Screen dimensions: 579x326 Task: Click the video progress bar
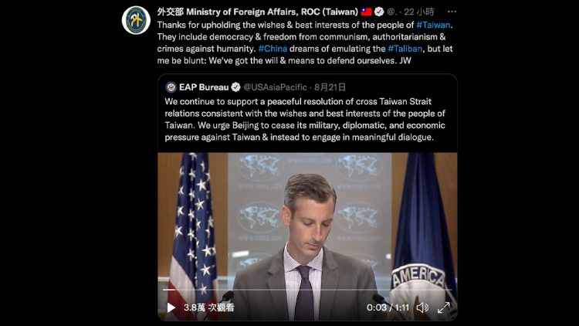tap(307, 290)
